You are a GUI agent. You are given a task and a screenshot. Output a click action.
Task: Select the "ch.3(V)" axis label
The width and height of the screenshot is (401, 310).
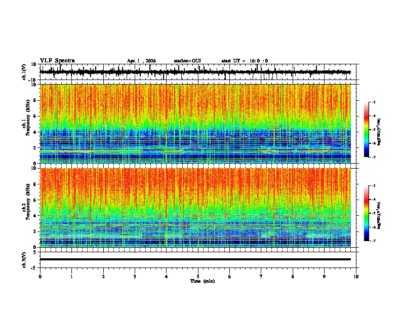(24, 260)
